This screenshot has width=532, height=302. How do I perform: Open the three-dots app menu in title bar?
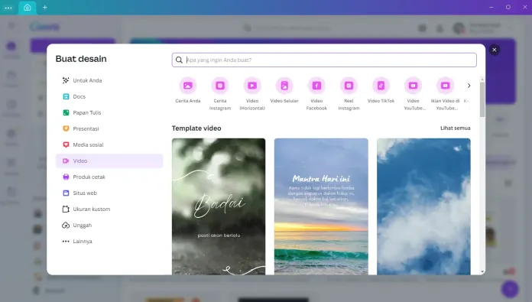8,8
